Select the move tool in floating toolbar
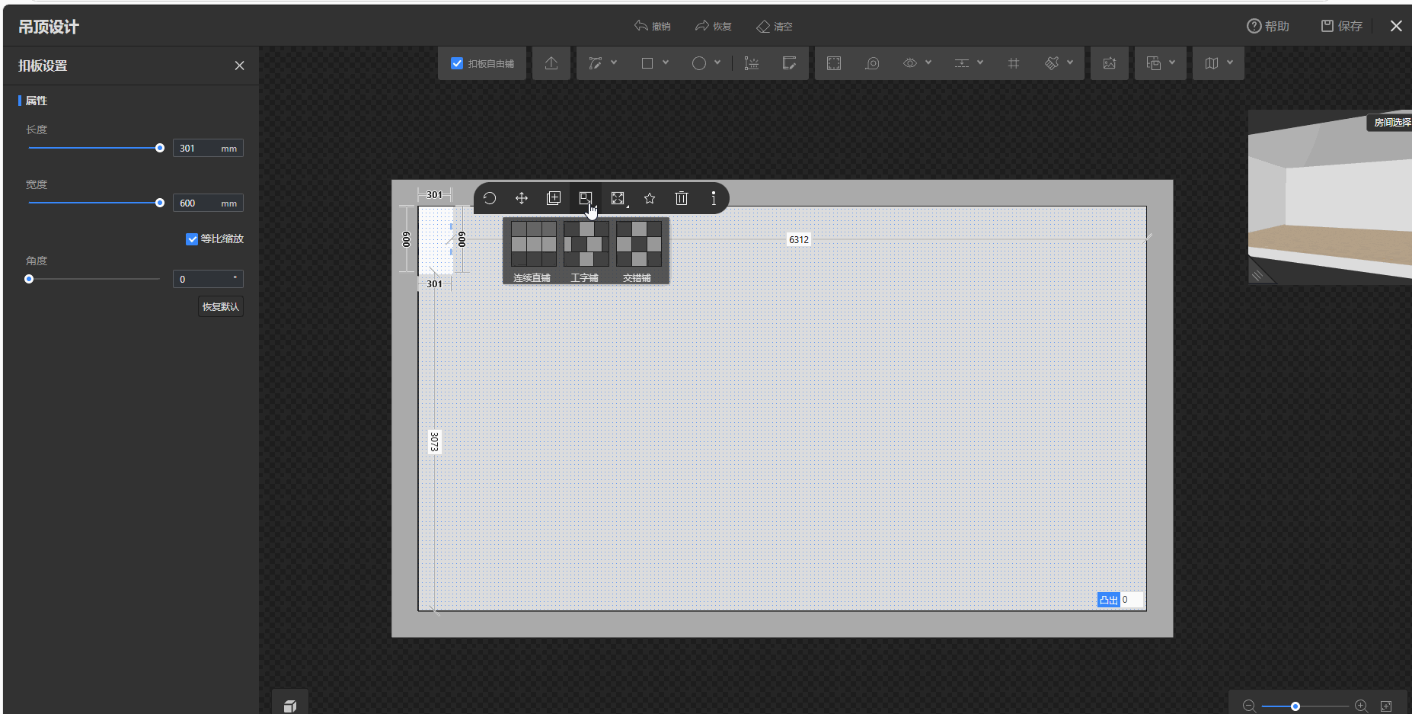 (x=522, y=198)
